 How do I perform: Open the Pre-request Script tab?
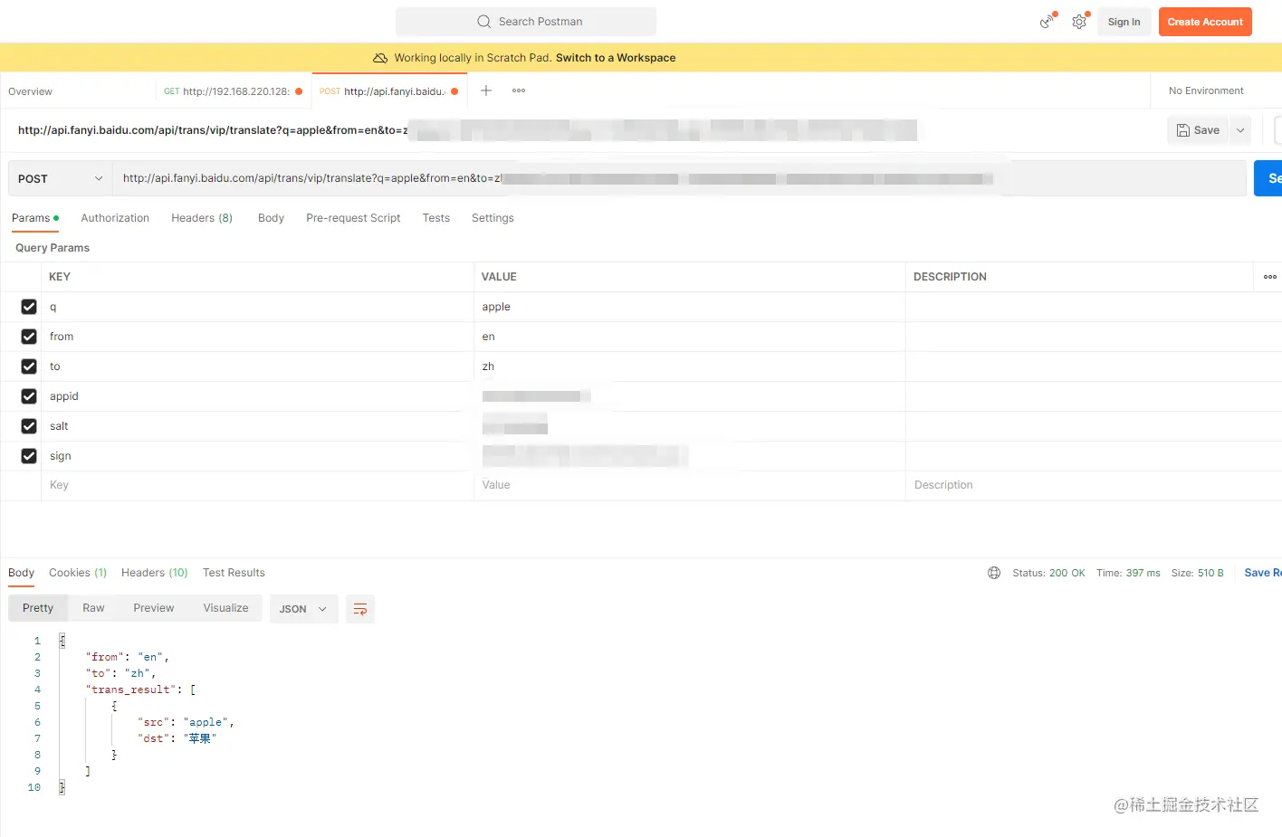pos(353,218)
